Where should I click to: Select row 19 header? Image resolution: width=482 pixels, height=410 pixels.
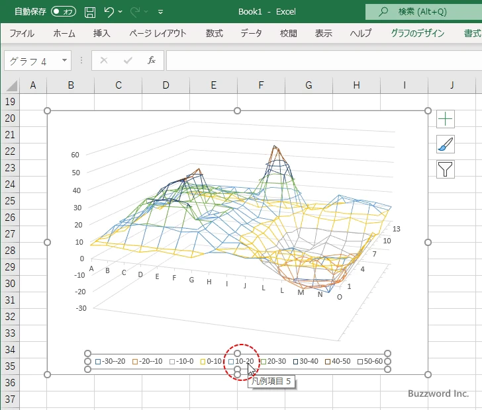(10, 102)
